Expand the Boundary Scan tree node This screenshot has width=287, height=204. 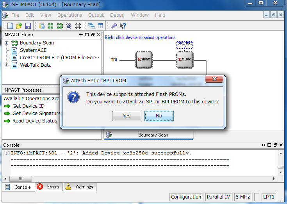(x=6, y=43)
